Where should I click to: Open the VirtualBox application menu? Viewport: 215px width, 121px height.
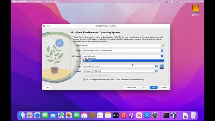(x=23, y=1)
